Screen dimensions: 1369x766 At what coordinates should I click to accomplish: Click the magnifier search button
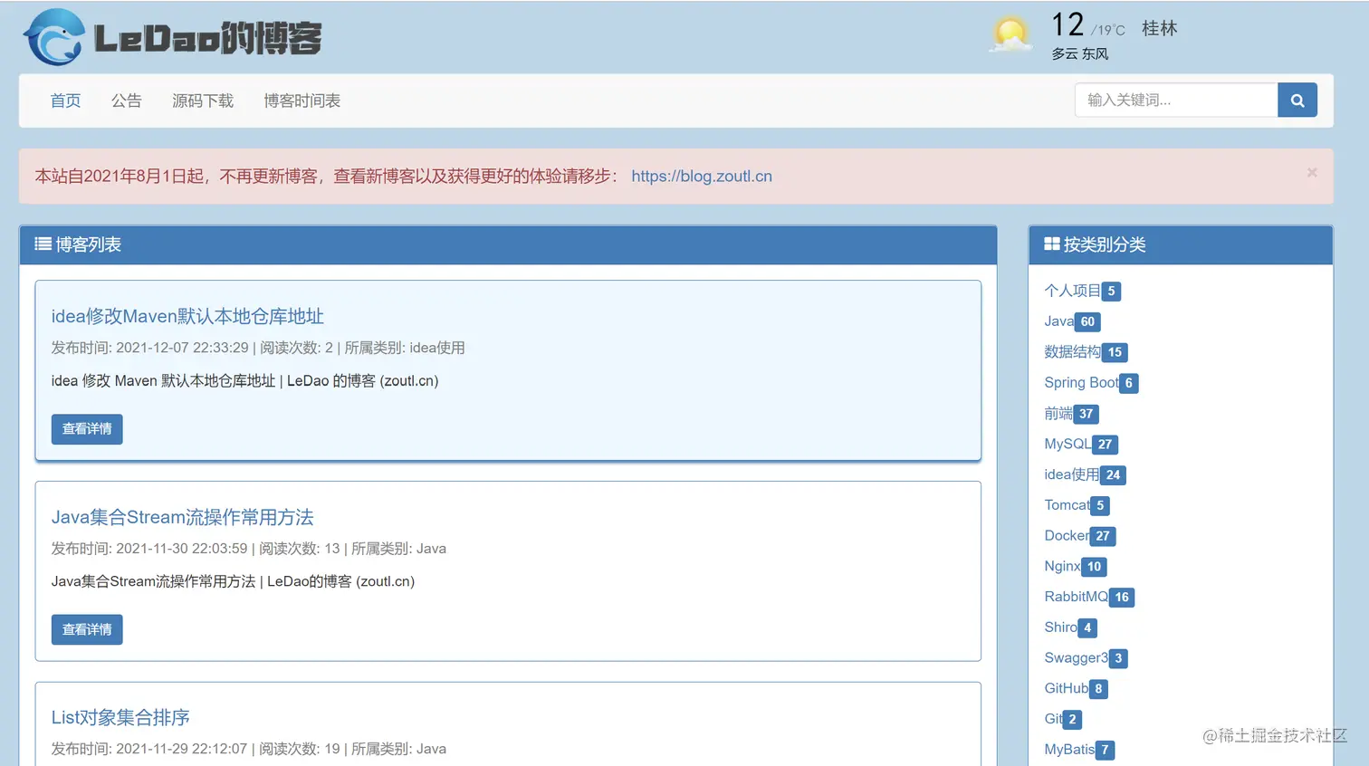point(1297,101)
